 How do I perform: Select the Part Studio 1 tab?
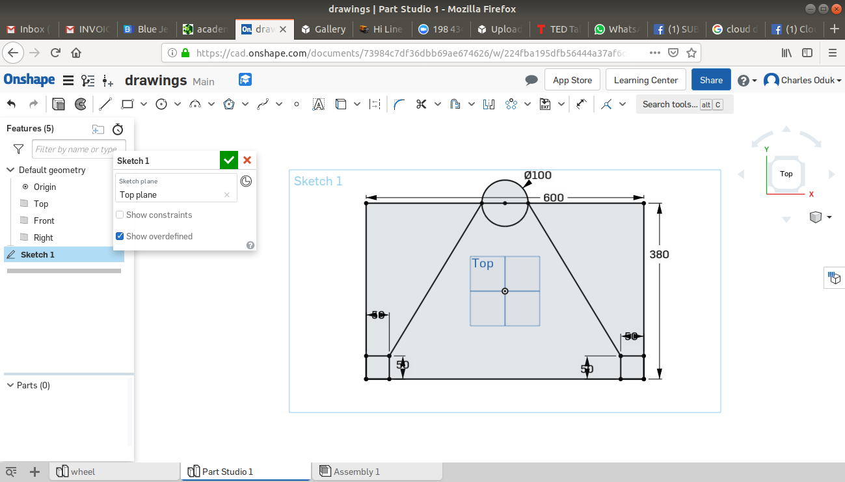coord(247,472)
